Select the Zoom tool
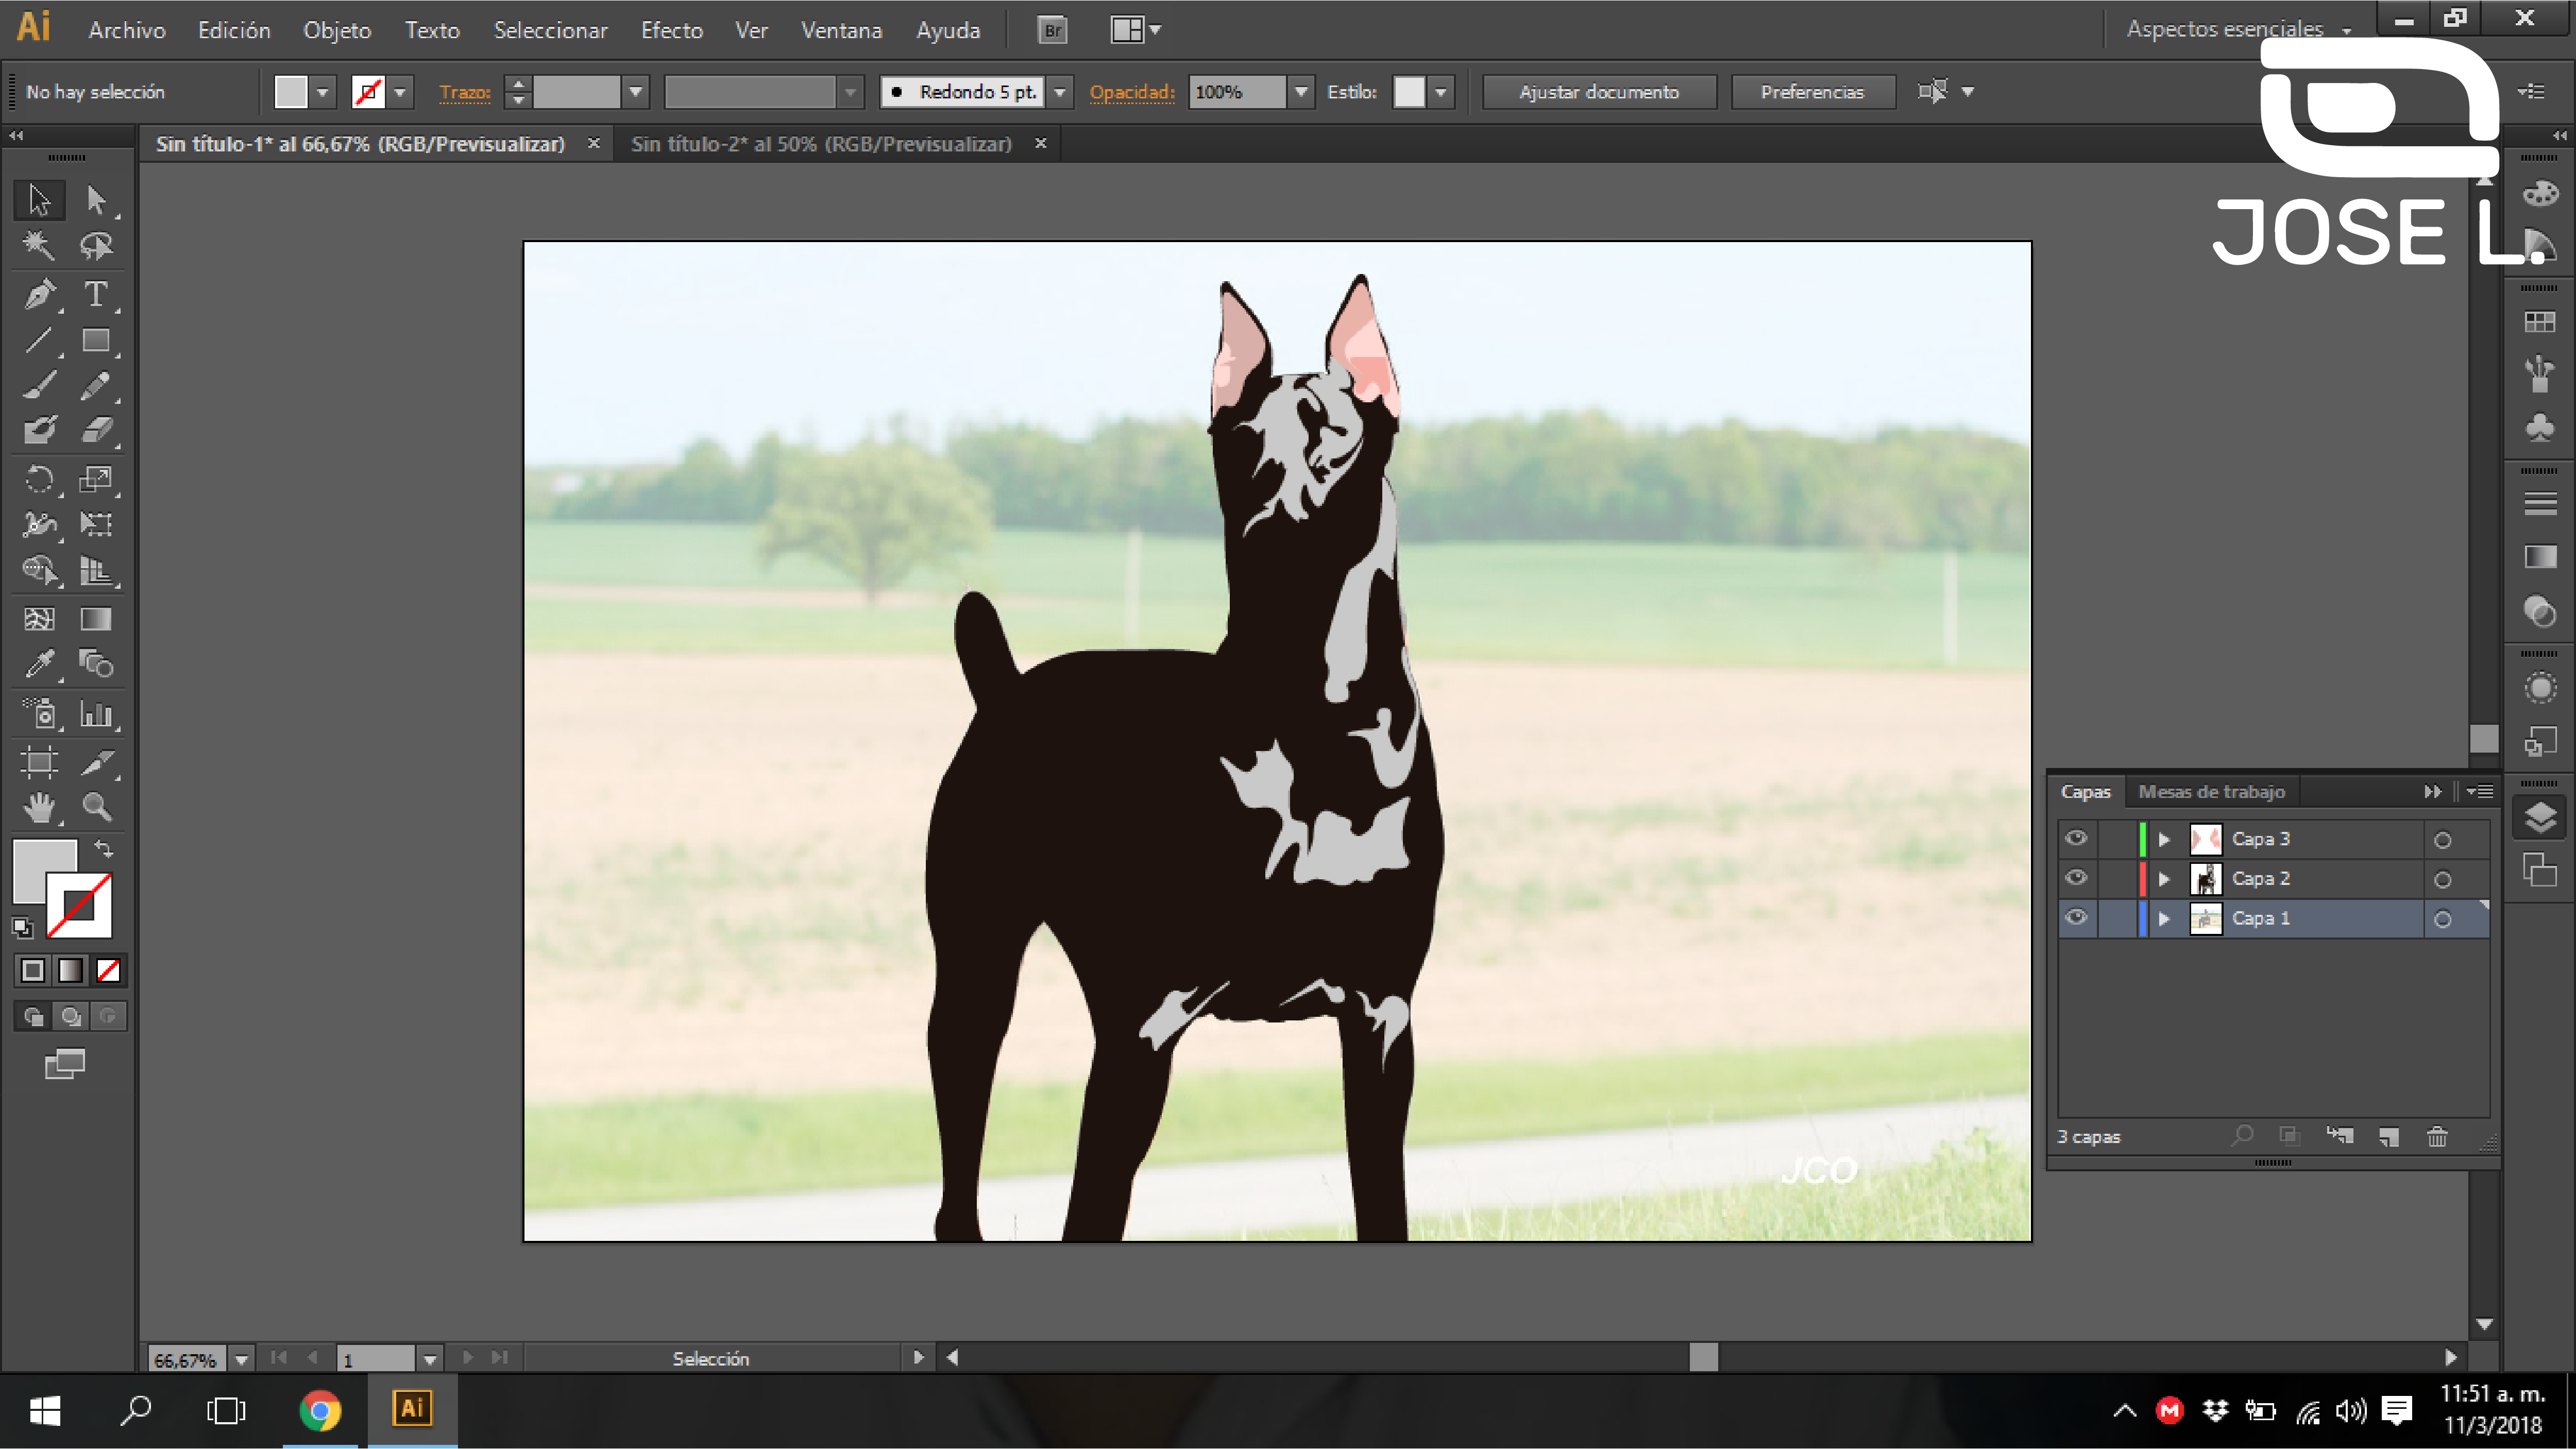The height and width of the screenshot is (1449, 2576). coord(96,806)
